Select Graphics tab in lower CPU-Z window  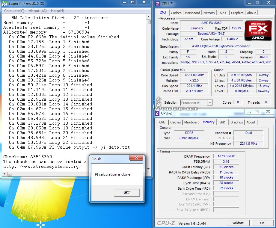pyautogui.click(x=236, y=122)
